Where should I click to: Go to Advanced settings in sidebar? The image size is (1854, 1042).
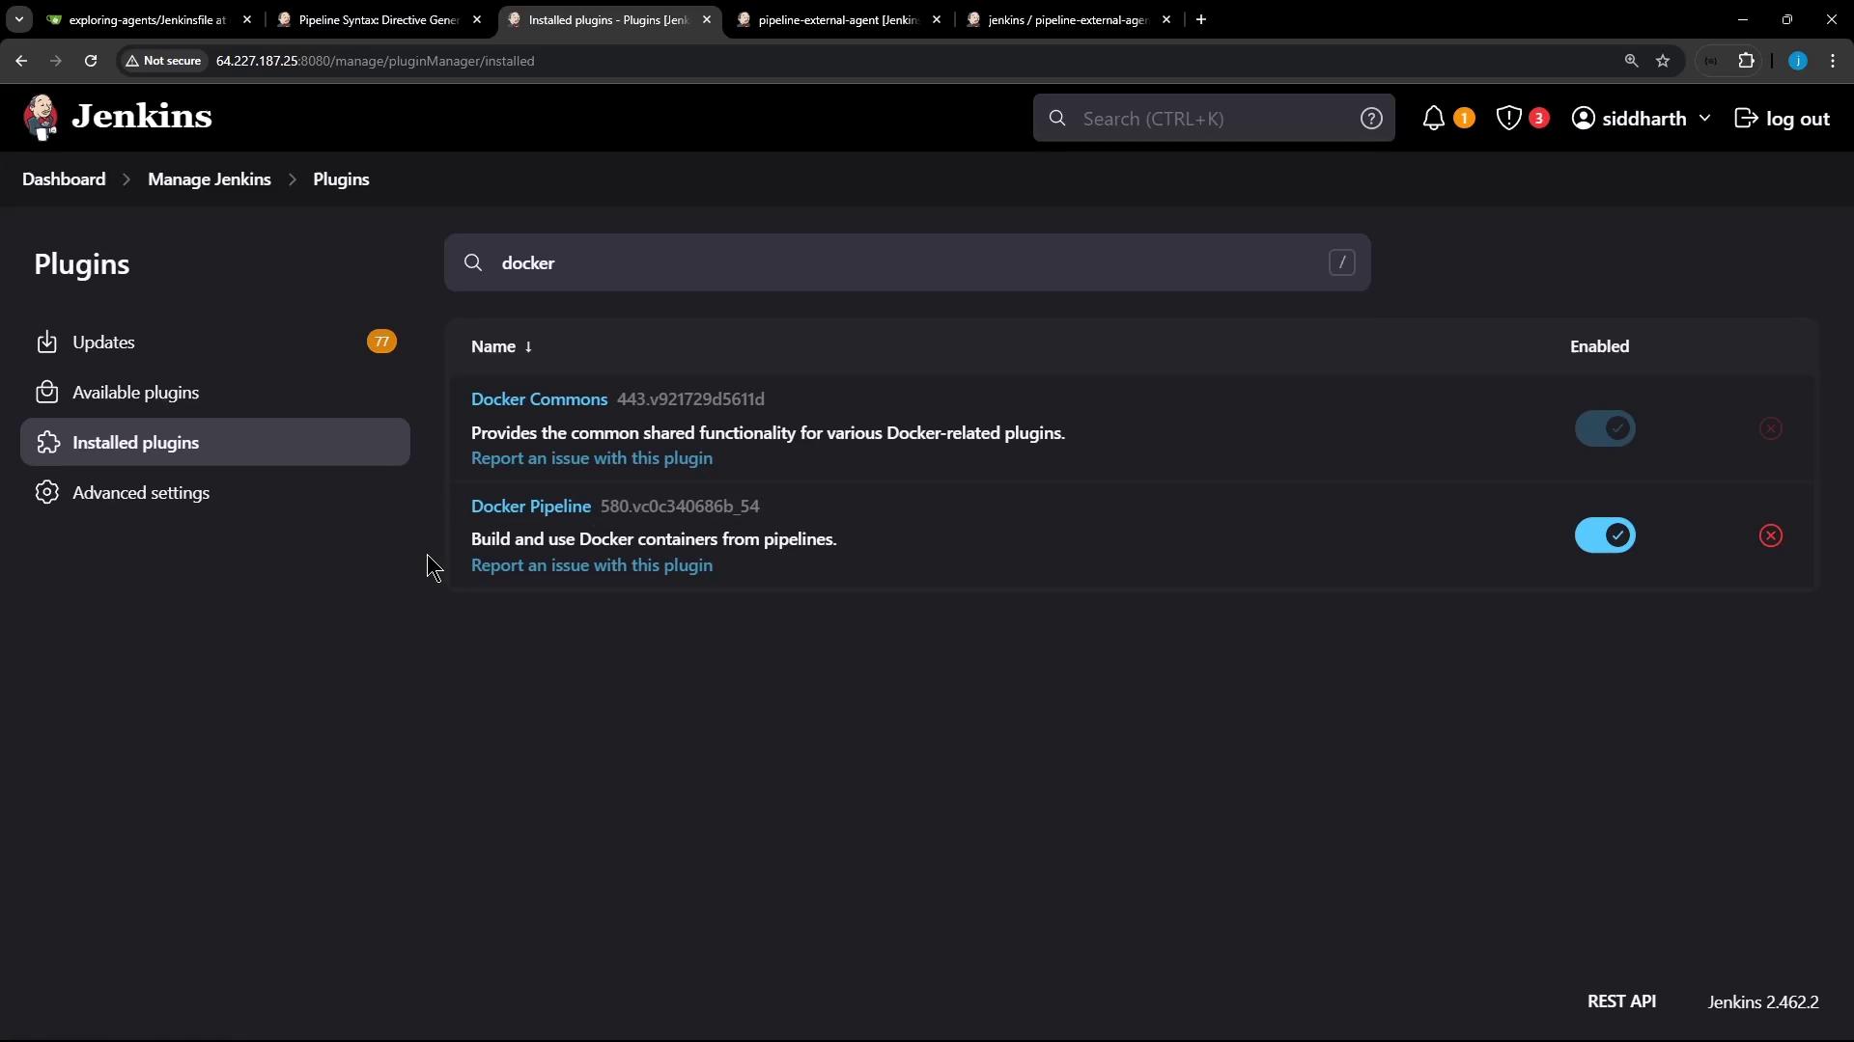pyautogui.click(x=140, y=493)
